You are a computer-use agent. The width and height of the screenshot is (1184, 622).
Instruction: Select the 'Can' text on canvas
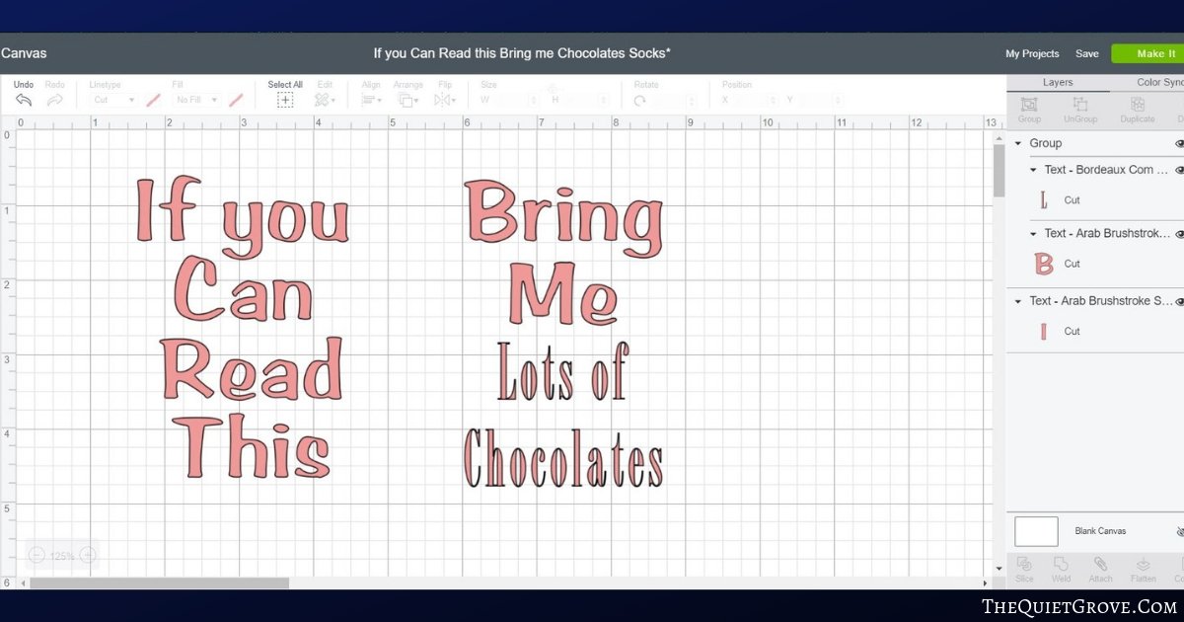pyautogui.click(x=243, y=286)
